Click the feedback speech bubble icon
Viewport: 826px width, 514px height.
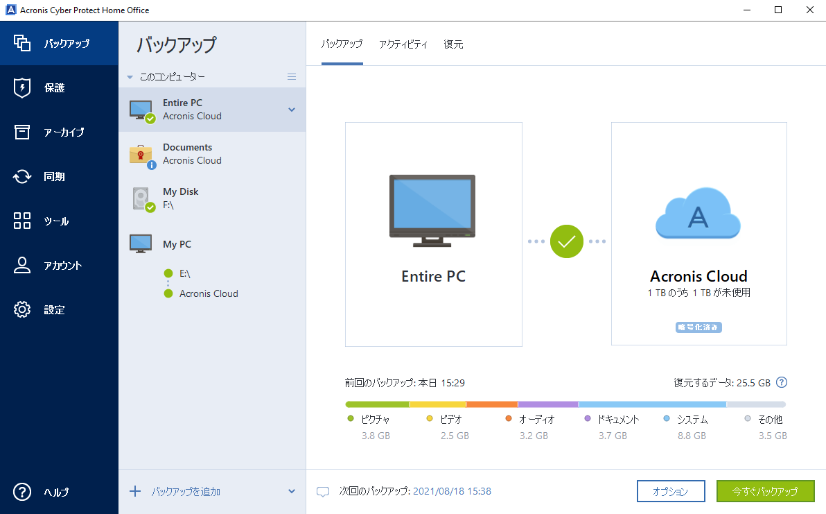323,491
